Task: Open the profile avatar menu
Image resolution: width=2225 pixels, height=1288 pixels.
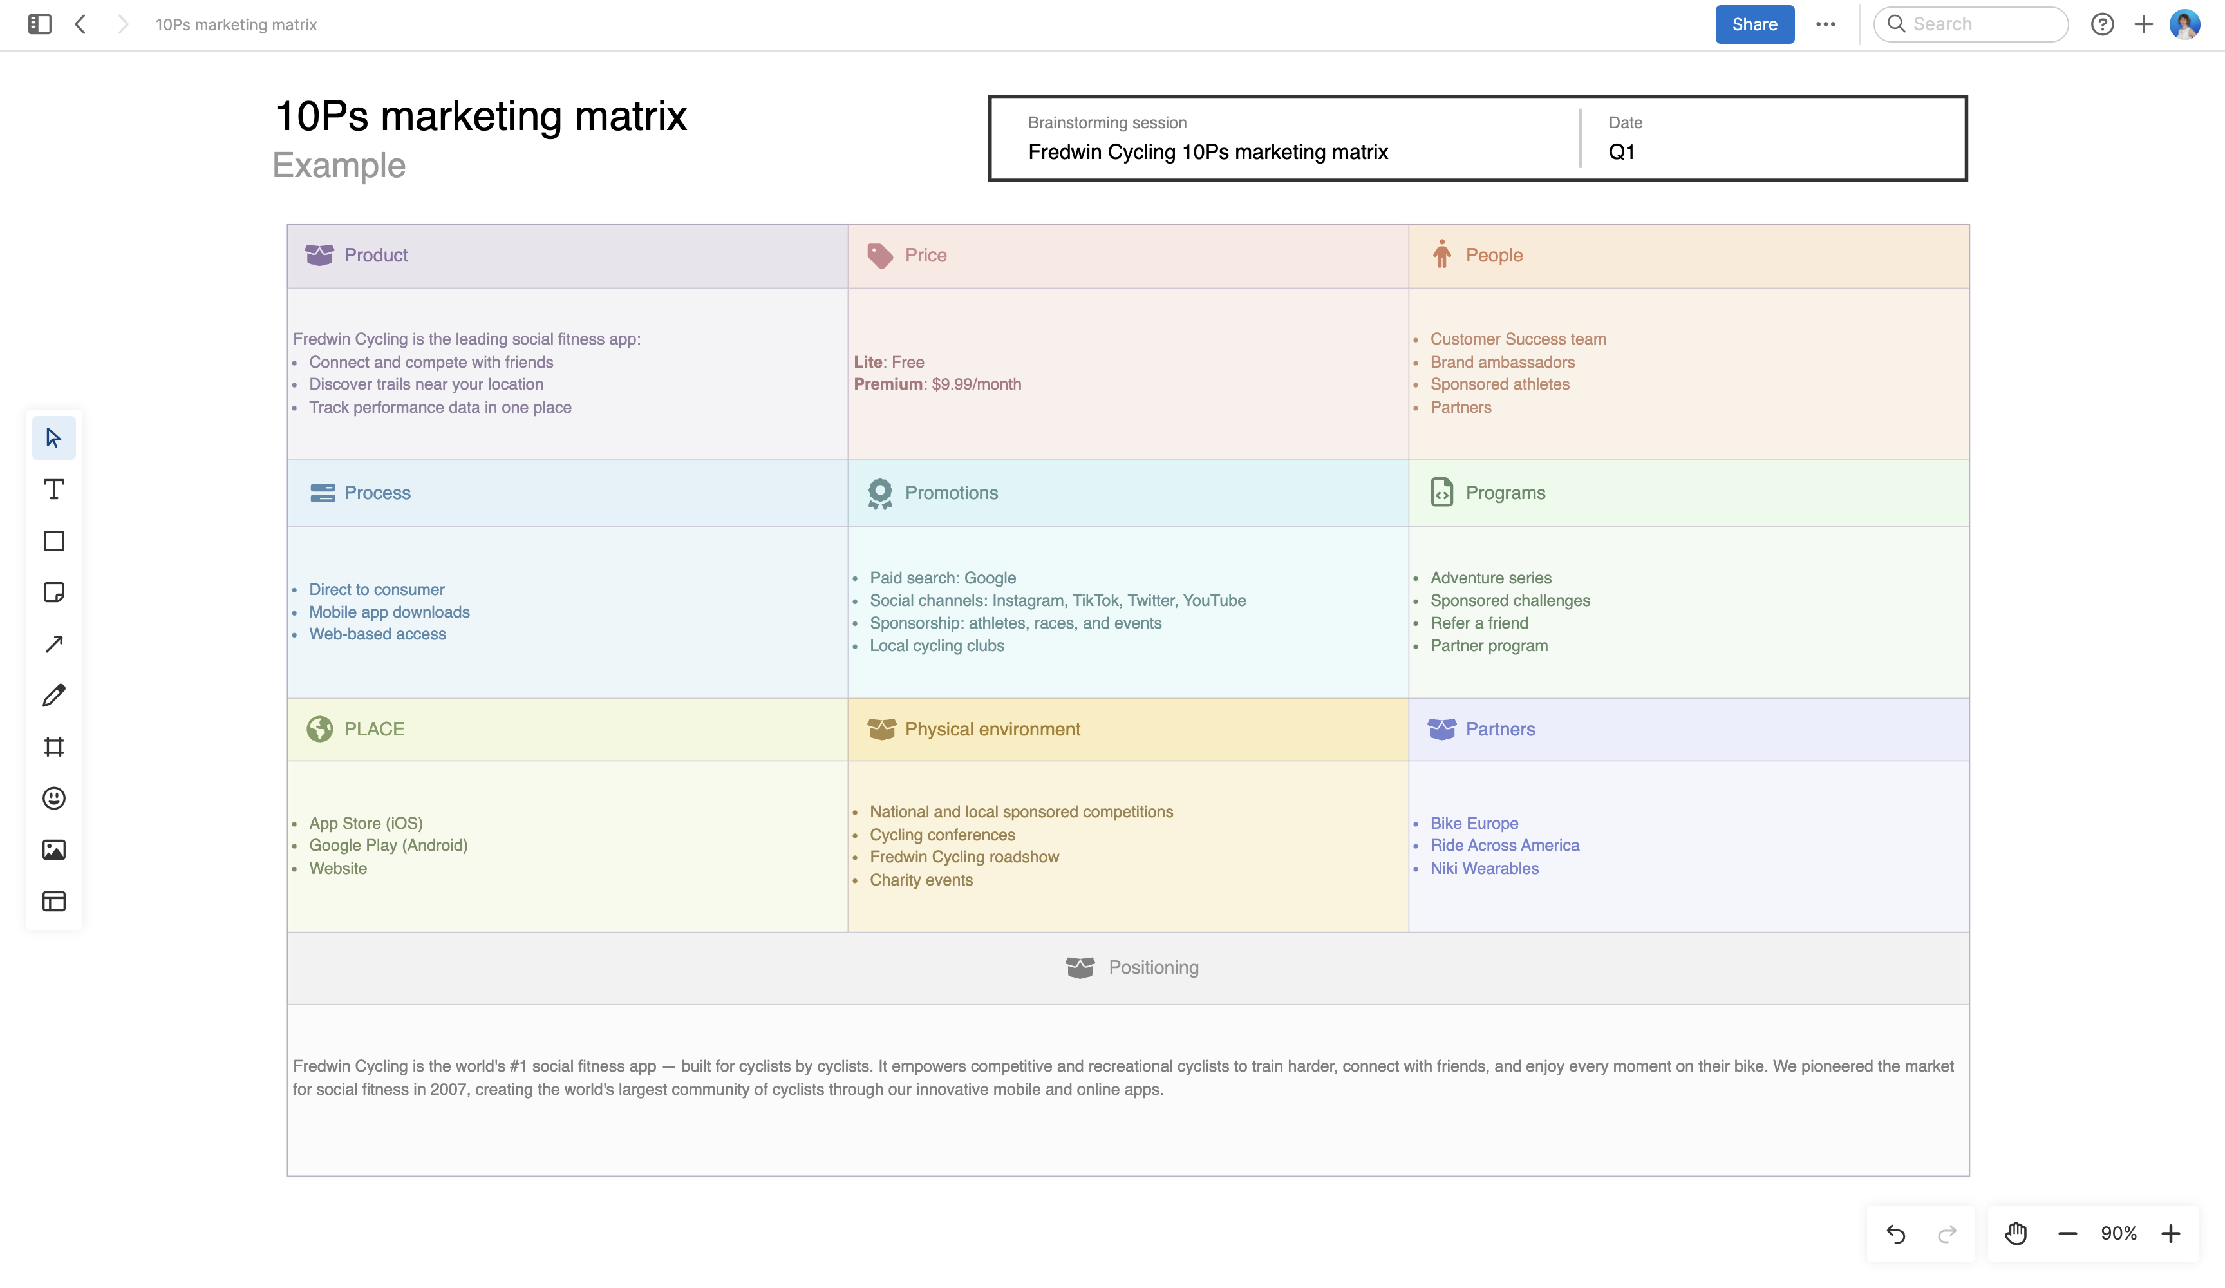Action: (2184, 24)
